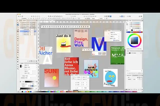Pick the X-shaped cross in floating shapes toolbar
The height and width of the screenshot is (106, 160).
coord(77,27)
